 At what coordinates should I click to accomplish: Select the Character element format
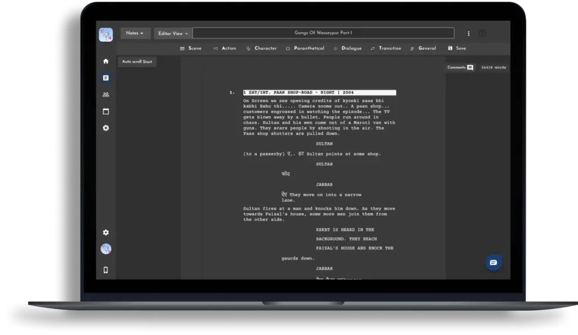point(261,49)
